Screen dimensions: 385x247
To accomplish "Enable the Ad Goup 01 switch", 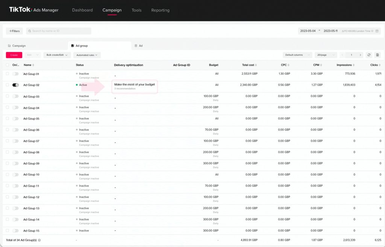I will (15, 74).
